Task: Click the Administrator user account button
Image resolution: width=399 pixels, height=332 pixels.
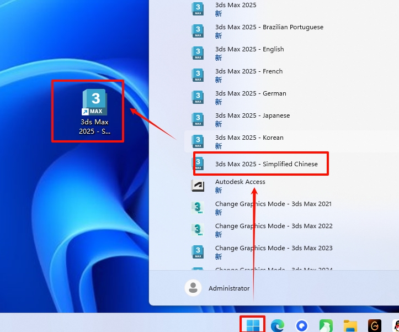Action: pos(218,288)
